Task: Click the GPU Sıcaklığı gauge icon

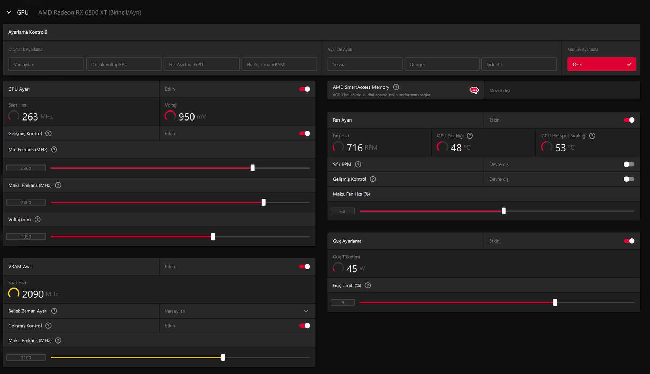Action: pyautogui.click(x=442, y=147)
